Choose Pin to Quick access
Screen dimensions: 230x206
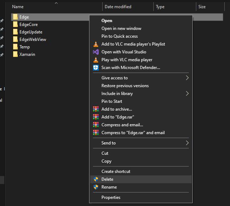pyautogui.click(x=119, y=36)
